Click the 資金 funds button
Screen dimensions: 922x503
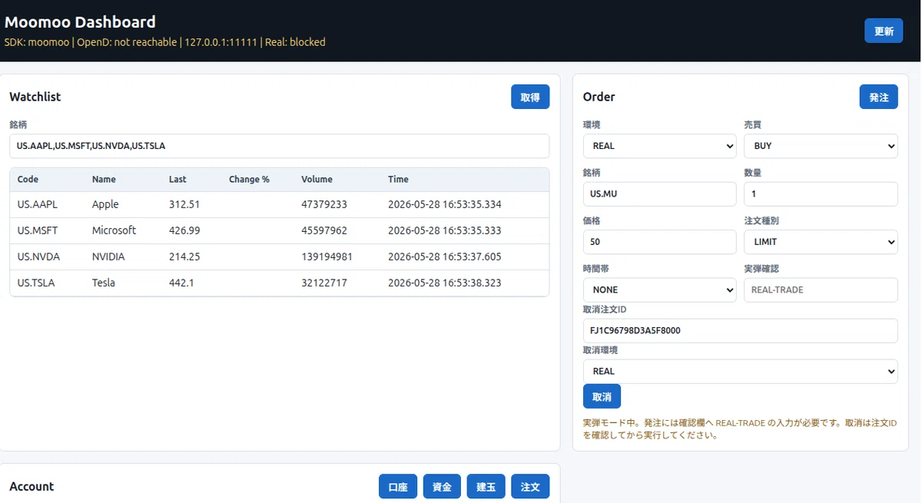pyautogui.click(x=442, y=486)
